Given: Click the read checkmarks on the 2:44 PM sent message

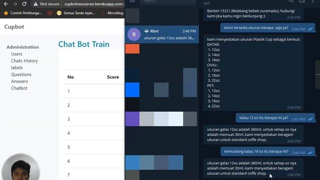Looking at the screenshot, I should coord(310,29).
